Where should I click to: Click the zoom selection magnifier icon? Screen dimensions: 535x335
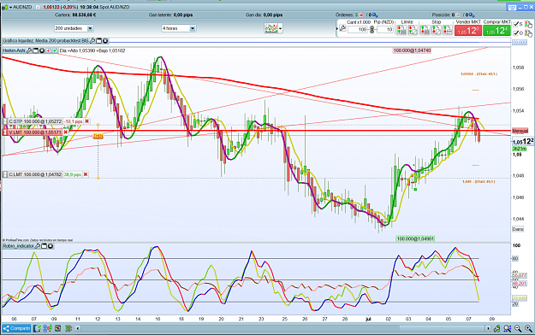point(508,328)
